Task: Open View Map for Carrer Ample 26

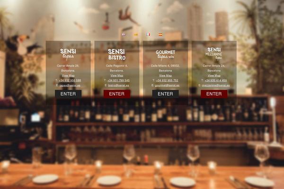Action: [x=68, y=76]
